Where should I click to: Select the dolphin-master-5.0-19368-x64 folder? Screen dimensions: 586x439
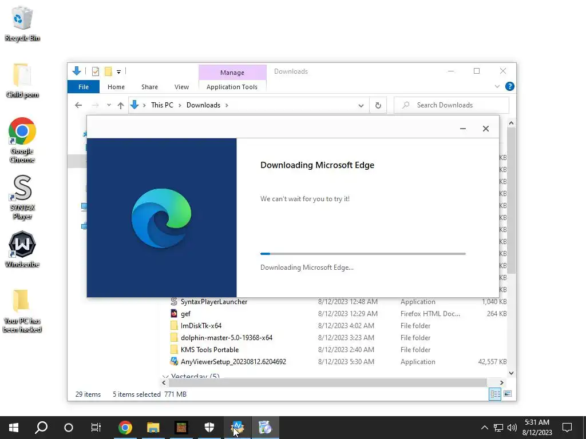pos(227,337)
